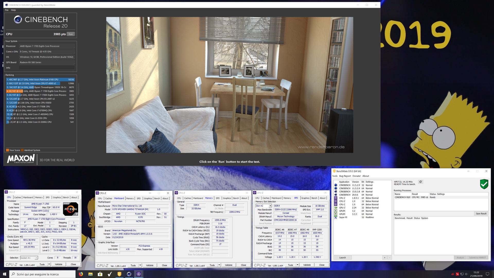494x278 pixels.
Task: Click the CPU-Z 1.8.9.1 icon in BenchMate
Action: tap(336, 198)
